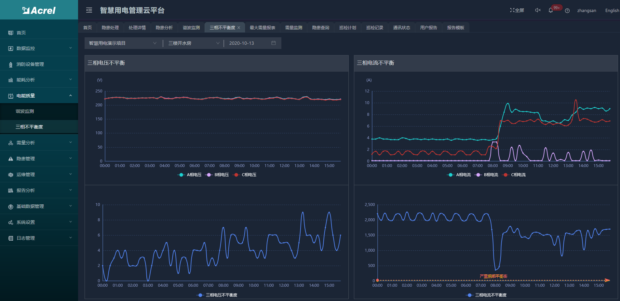Click the 系统设置 gear icon
Viewport: 620px width, 301px height.
coord(11,222)
